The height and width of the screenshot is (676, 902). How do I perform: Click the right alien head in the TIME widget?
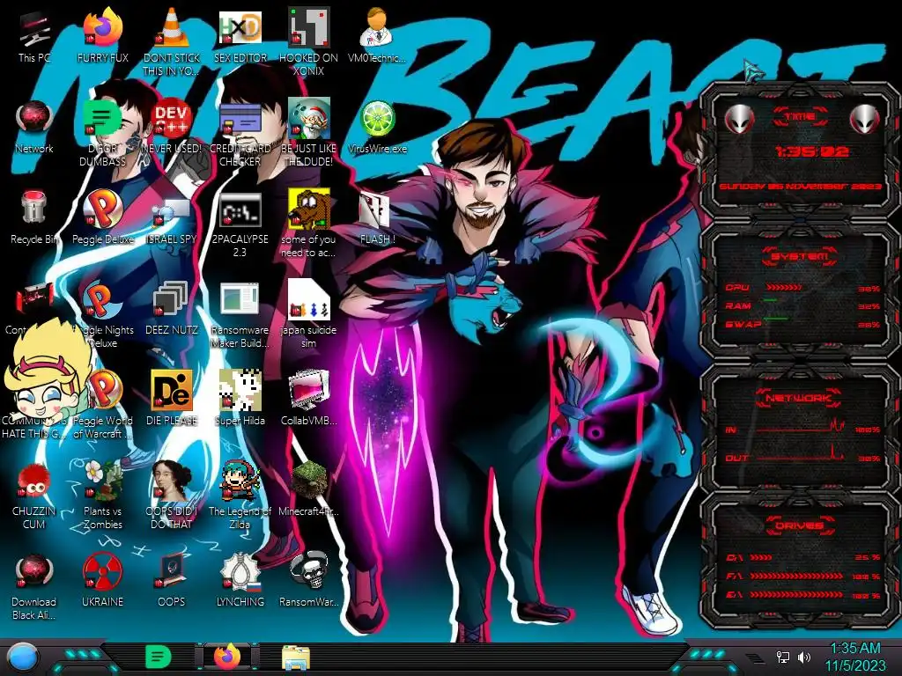pos(864,120)
